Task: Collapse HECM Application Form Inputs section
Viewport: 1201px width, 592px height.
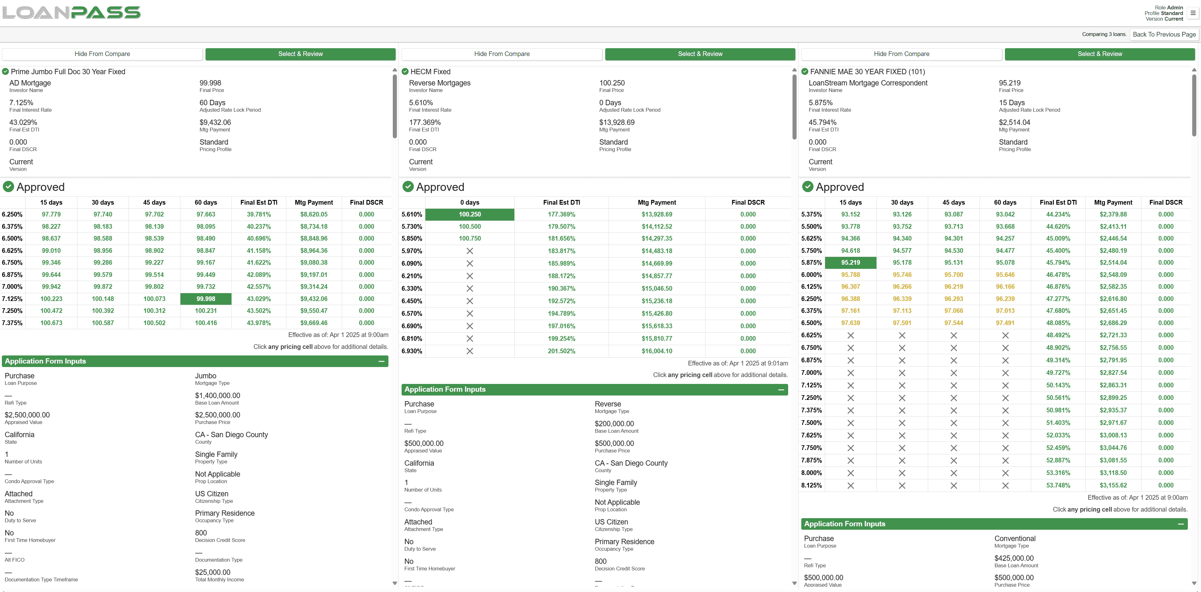Action: coord(781,390)
